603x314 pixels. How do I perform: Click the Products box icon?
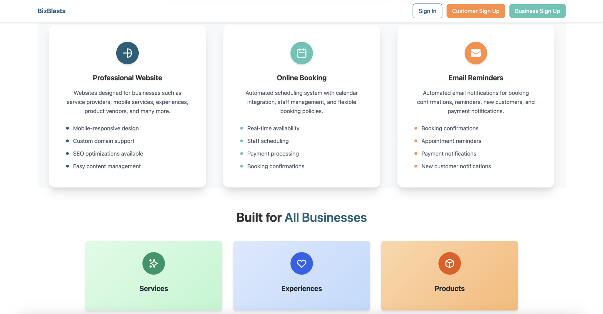(449, 263)
